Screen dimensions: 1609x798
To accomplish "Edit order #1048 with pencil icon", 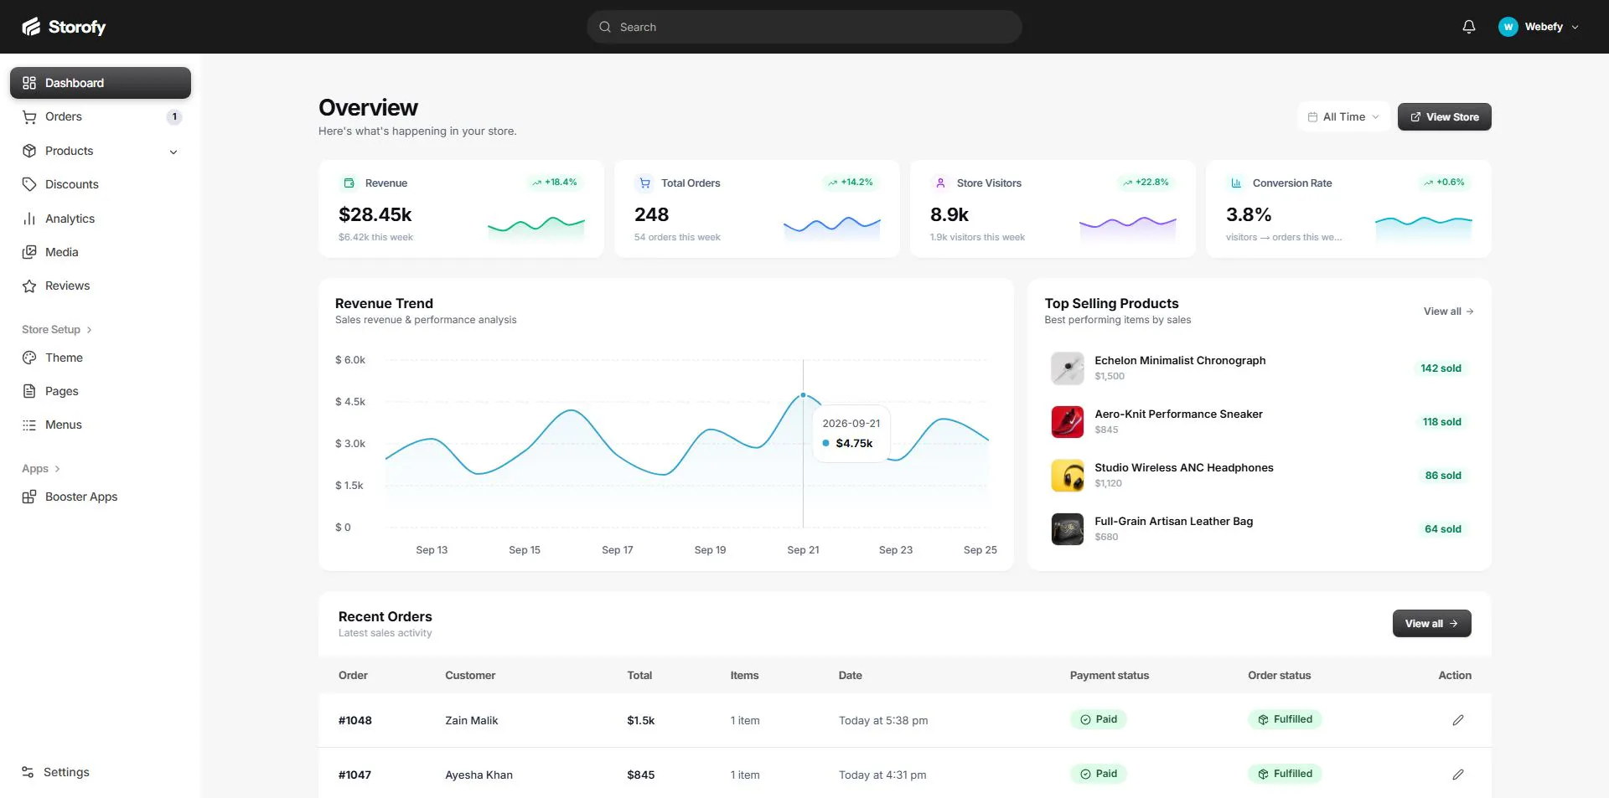I will coord(1457,720).
